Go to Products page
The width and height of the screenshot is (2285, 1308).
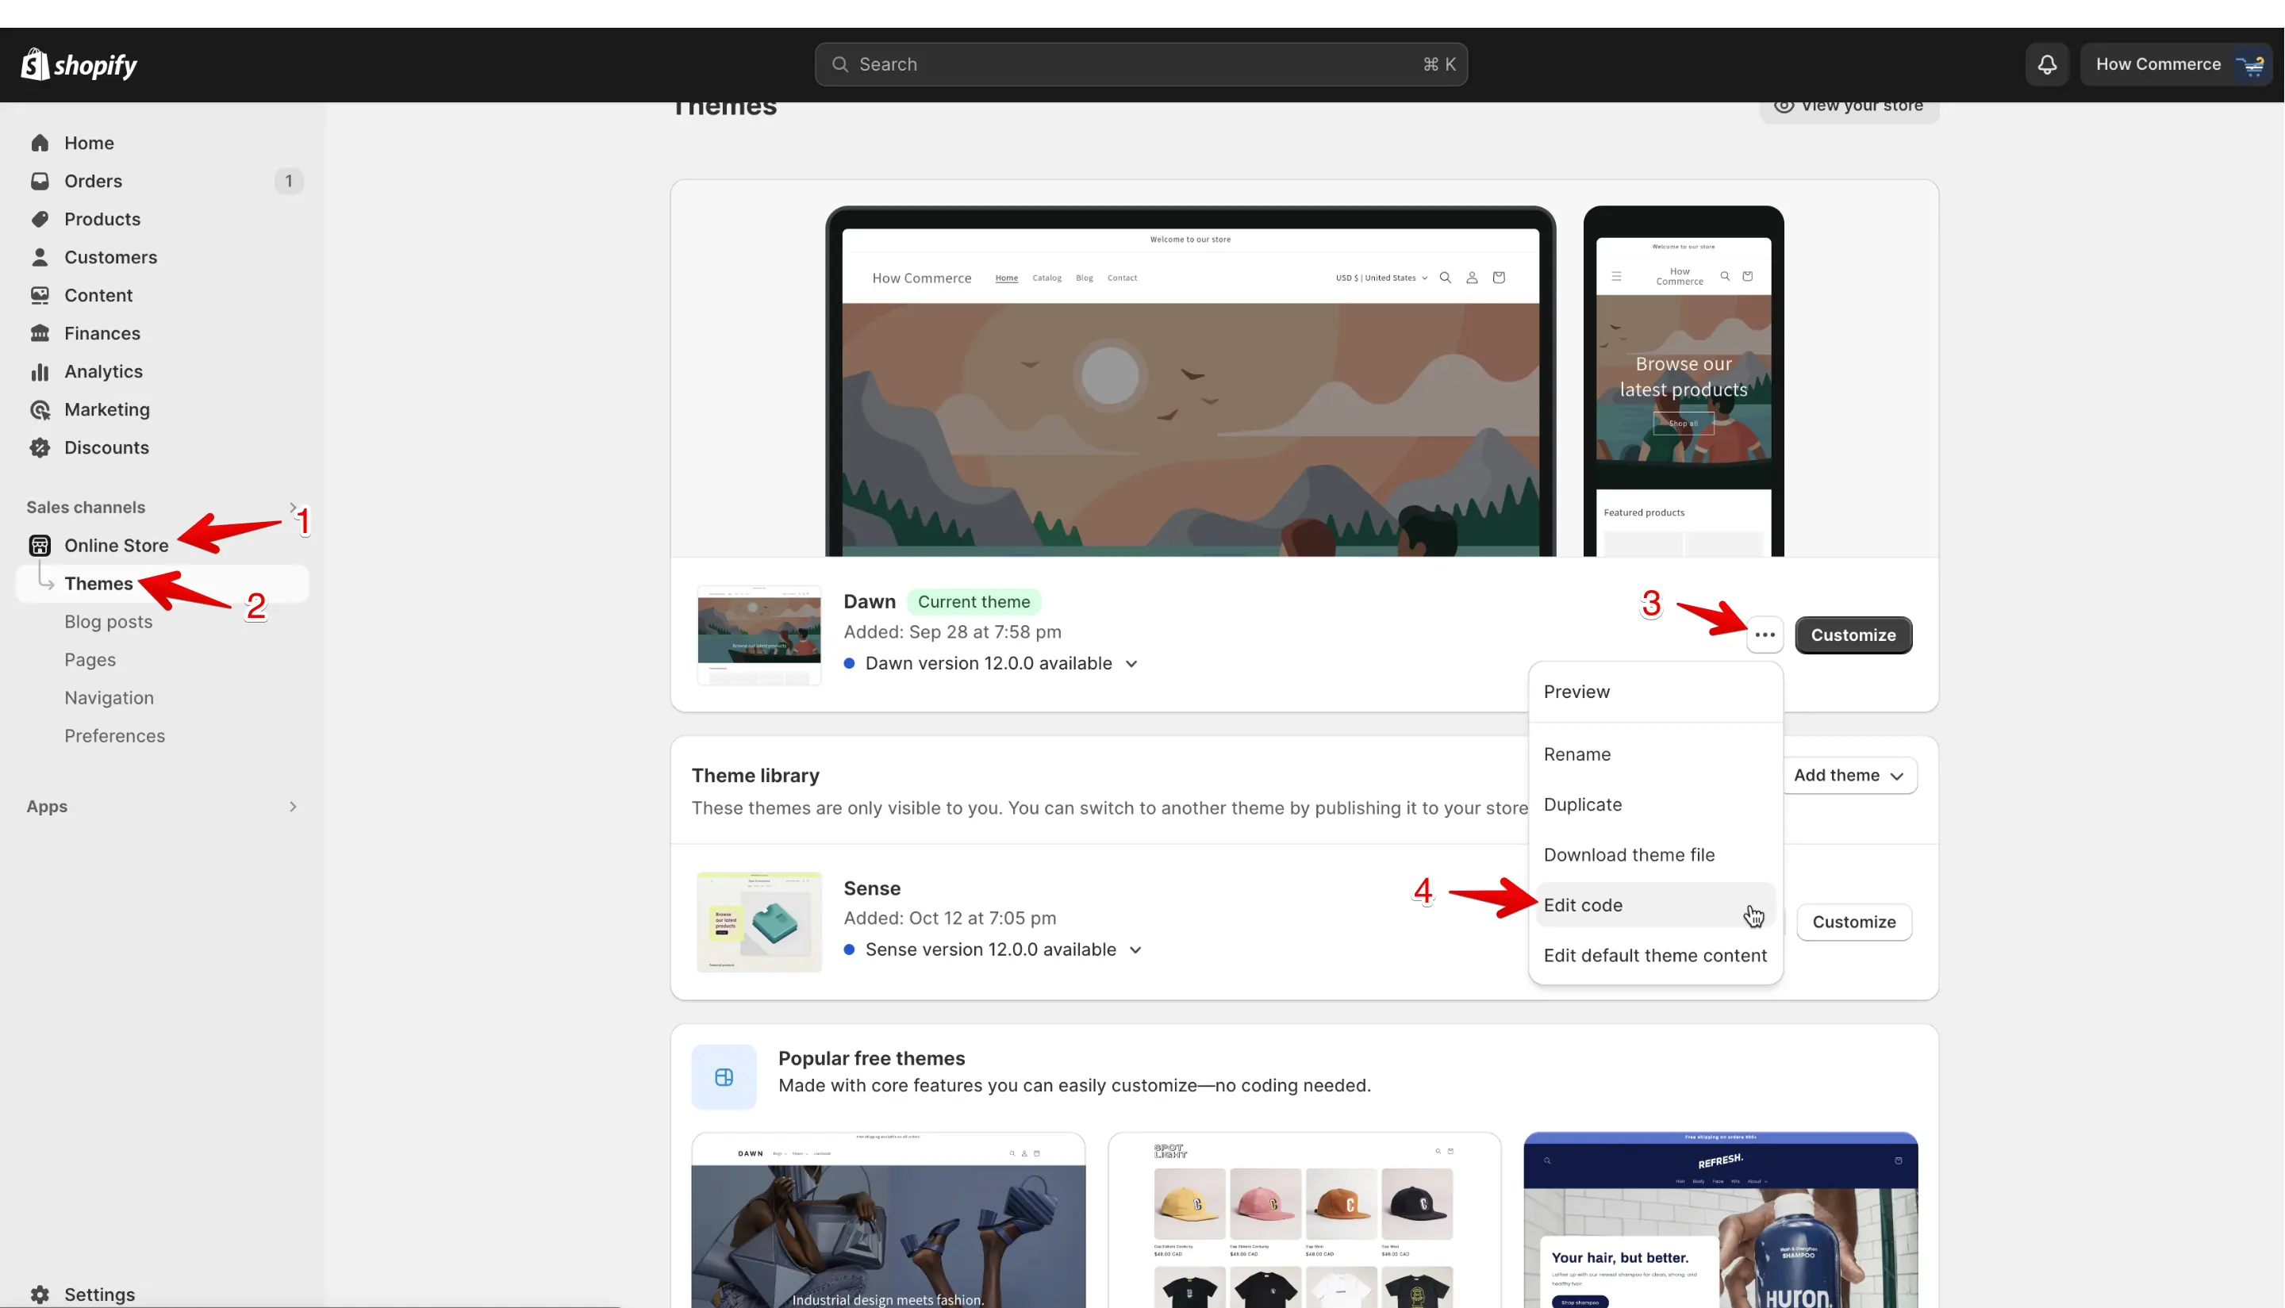pos(102,219)
